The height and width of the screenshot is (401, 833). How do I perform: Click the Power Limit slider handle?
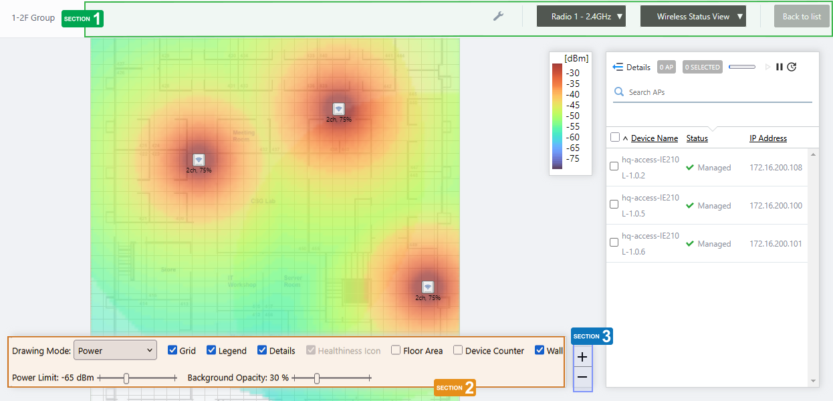(x=126, y=378)
